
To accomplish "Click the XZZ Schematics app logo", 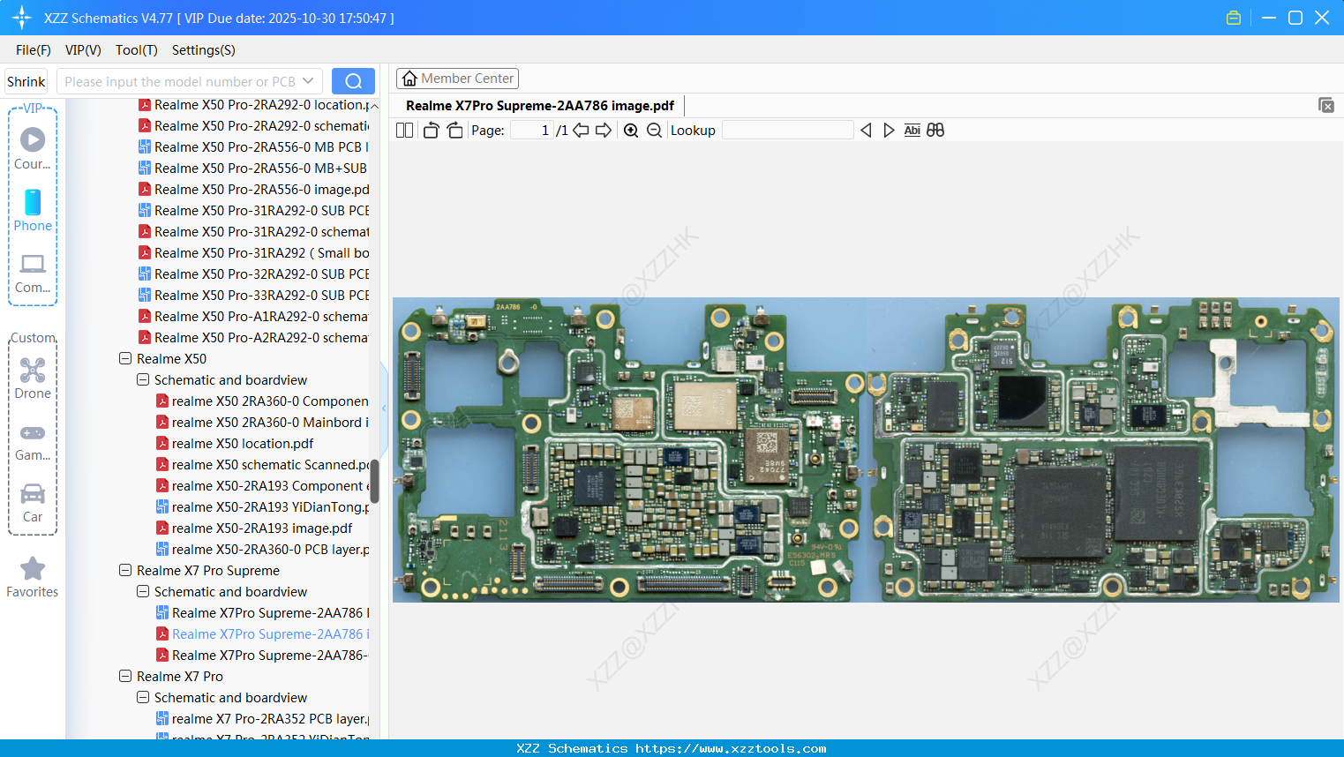I will point(22,18).
